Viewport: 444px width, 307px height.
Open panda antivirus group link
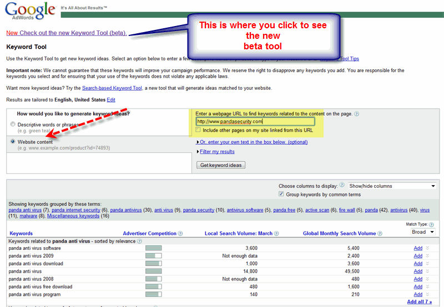(126, 210)
